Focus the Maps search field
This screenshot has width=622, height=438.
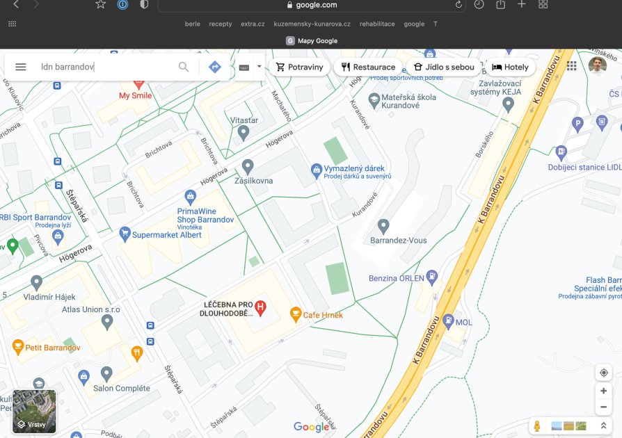pyautogui.click(x=107, y=67)
